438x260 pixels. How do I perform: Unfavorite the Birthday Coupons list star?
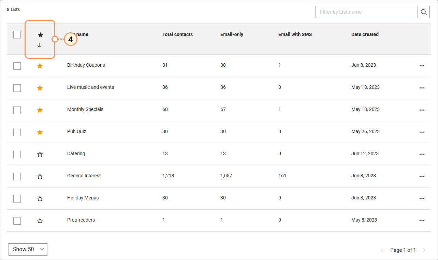point(40,66)
